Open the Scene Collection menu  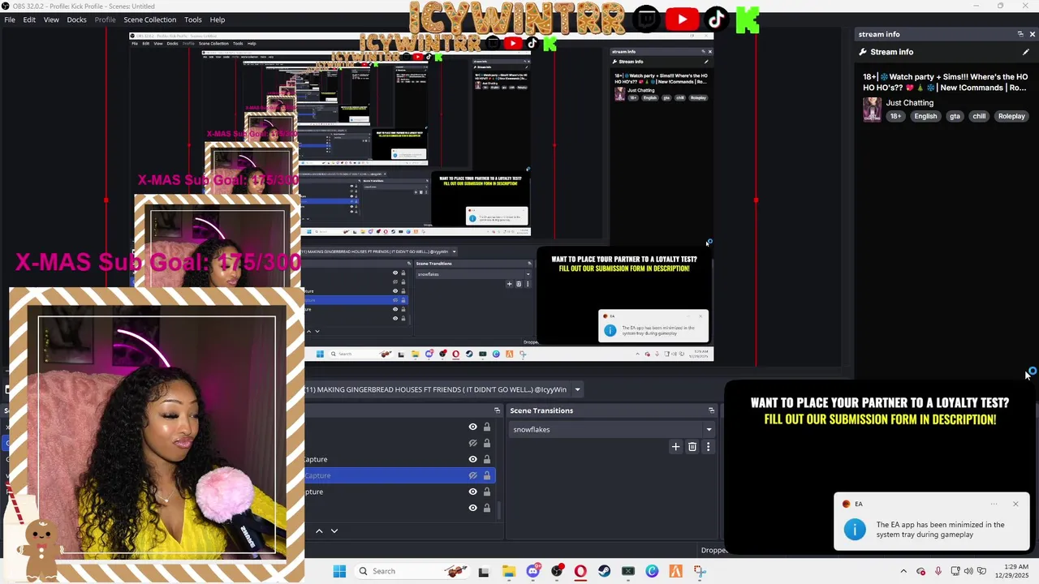pos(149,19)
